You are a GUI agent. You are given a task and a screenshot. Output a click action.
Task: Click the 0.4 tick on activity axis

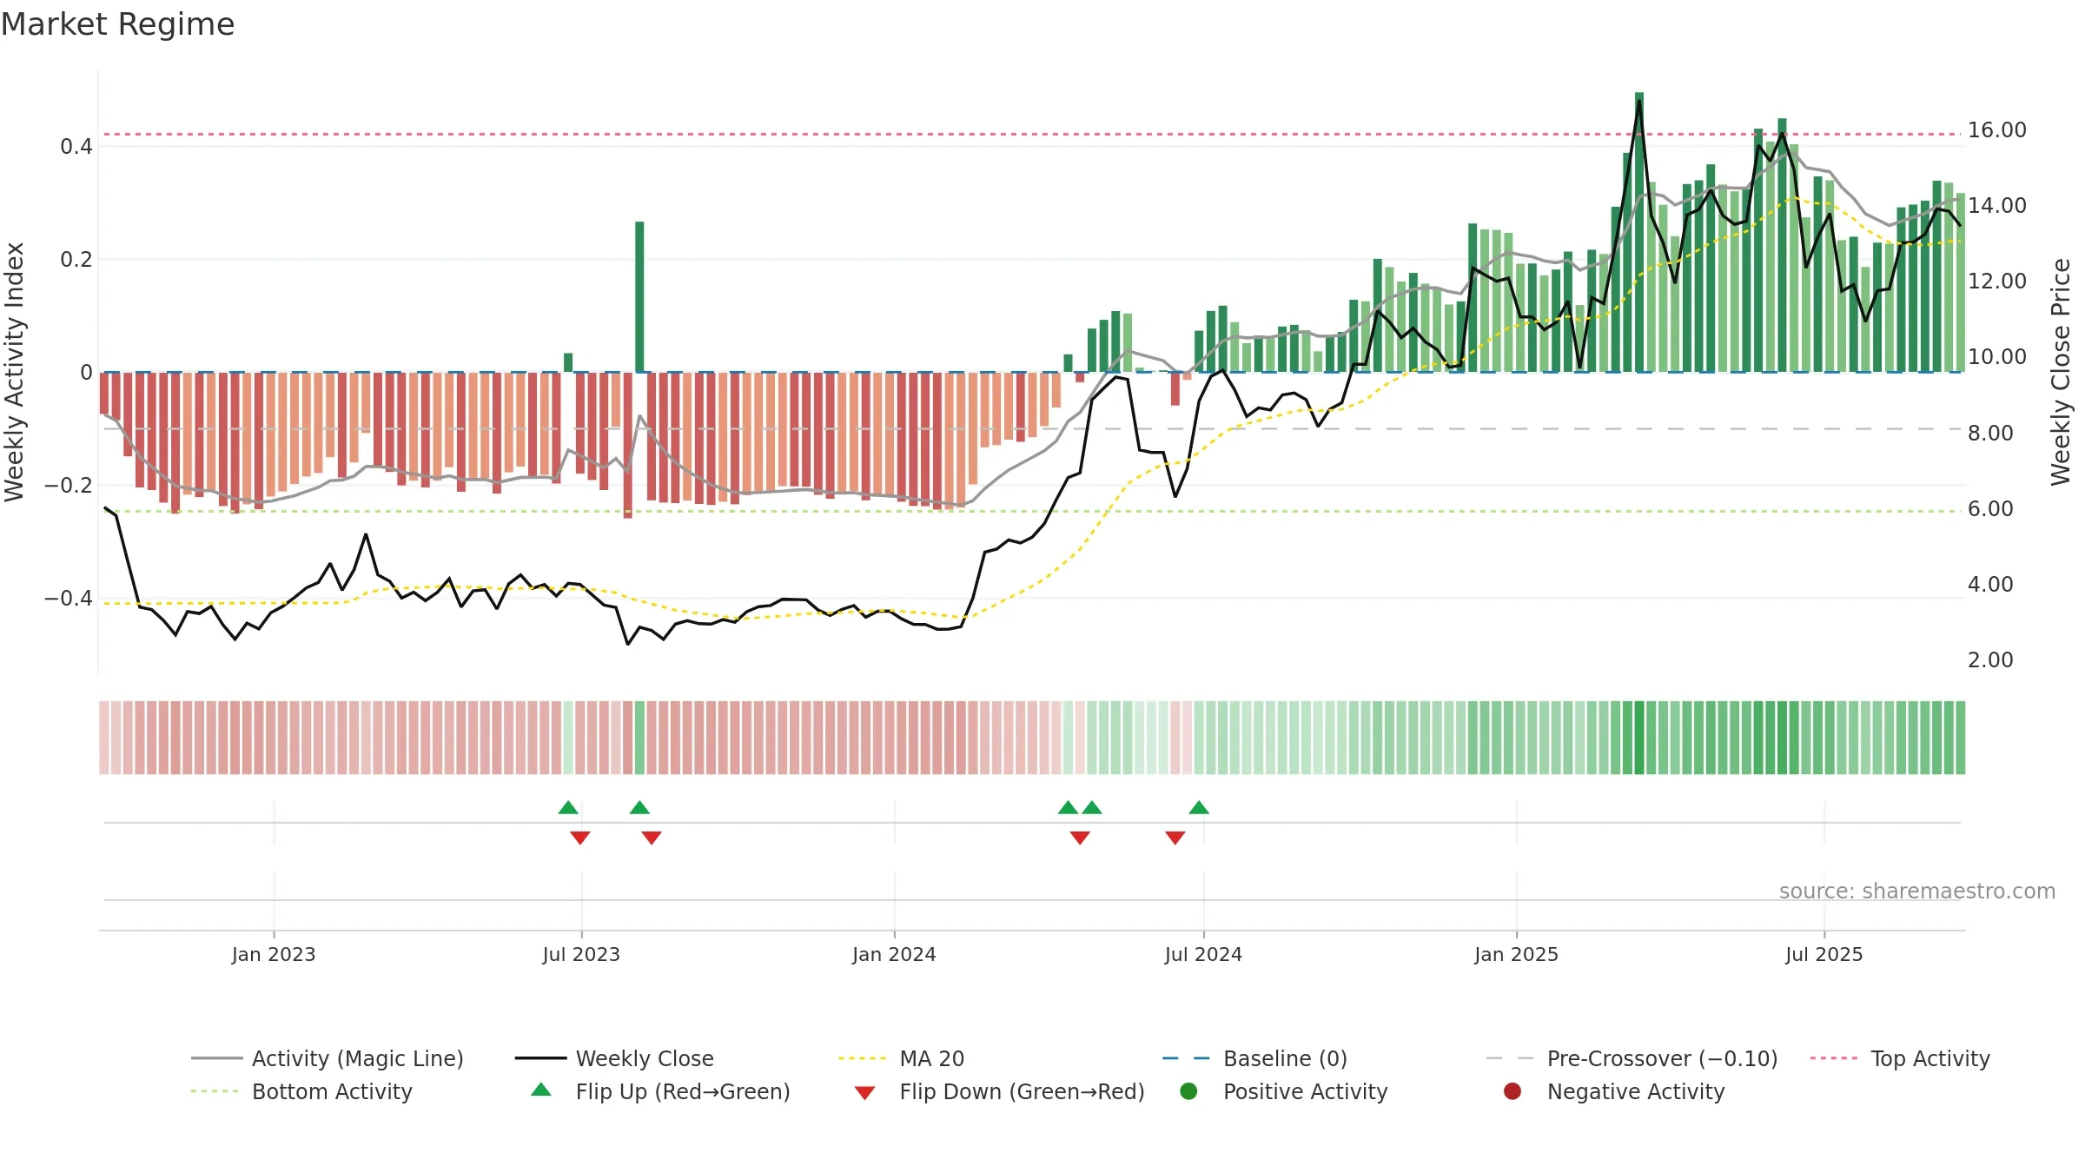pyautogui.click(x=76, y=147)
